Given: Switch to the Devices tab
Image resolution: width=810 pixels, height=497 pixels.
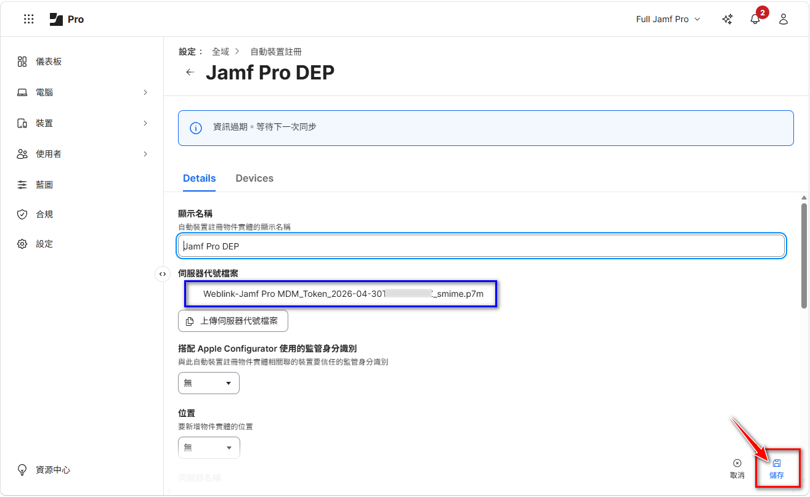Looking at the screenshot, I should [x=254, y=179].
